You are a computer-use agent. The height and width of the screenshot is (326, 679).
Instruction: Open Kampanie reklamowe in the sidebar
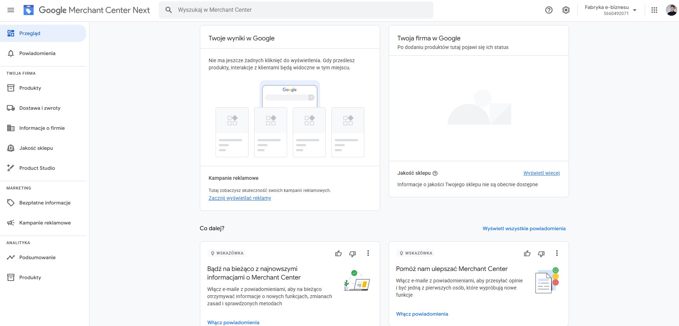pyautogui.click(x=45, y=223)
